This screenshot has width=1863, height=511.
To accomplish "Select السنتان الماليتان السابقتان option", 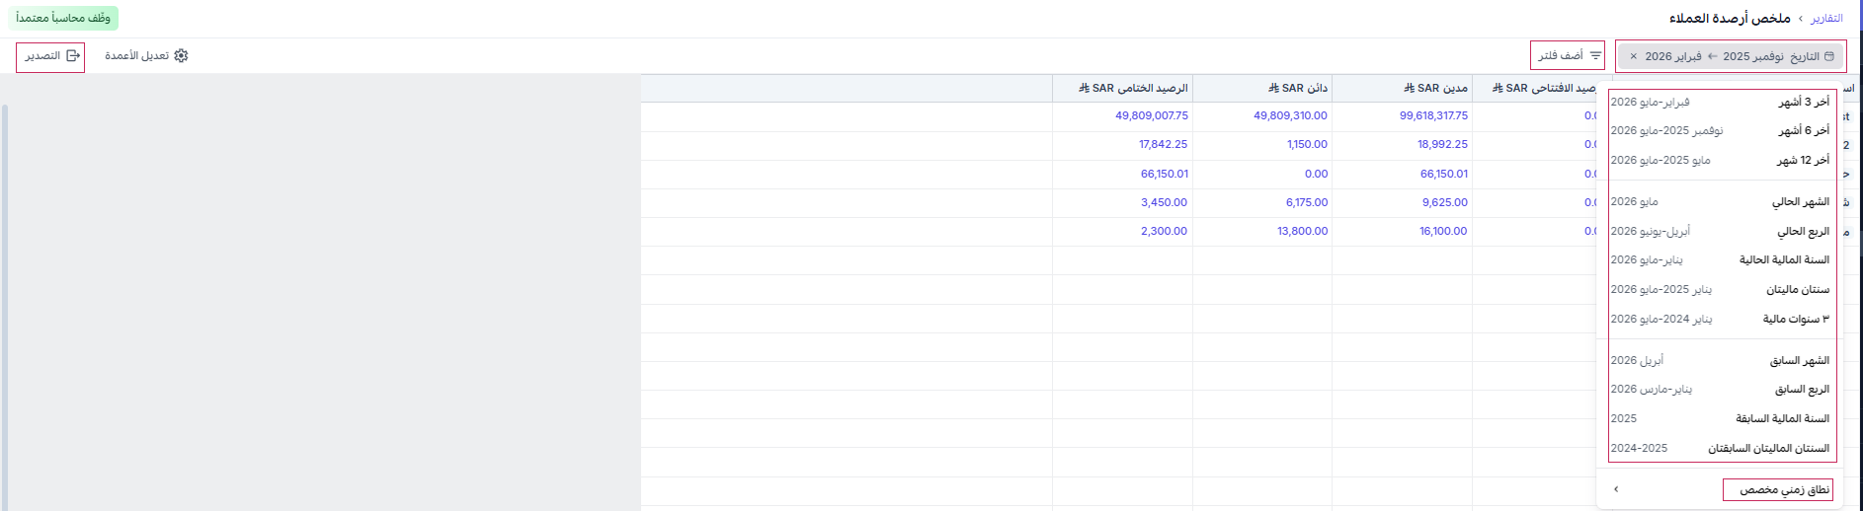I will pos(1721,448).
